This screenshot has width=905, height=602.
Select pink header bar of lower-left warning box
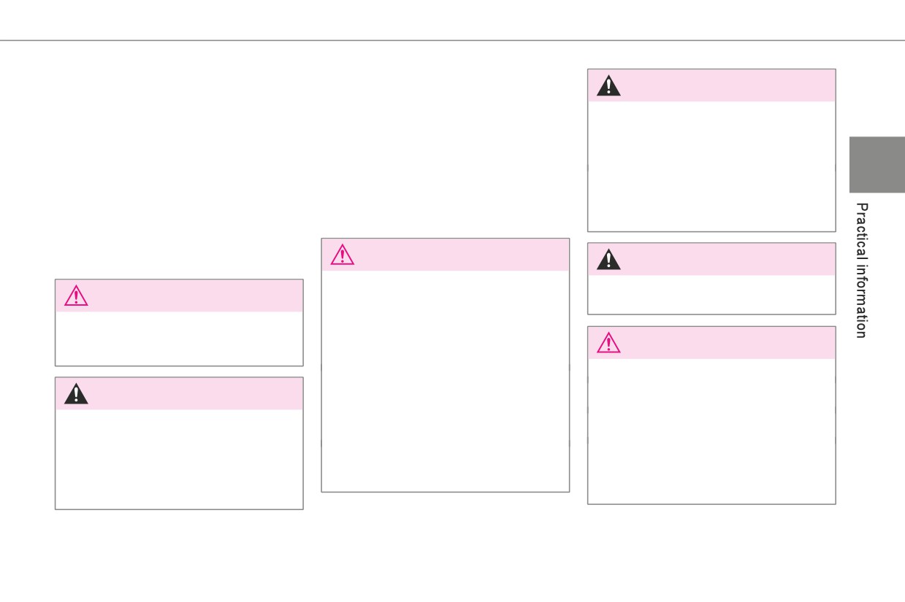179,394
